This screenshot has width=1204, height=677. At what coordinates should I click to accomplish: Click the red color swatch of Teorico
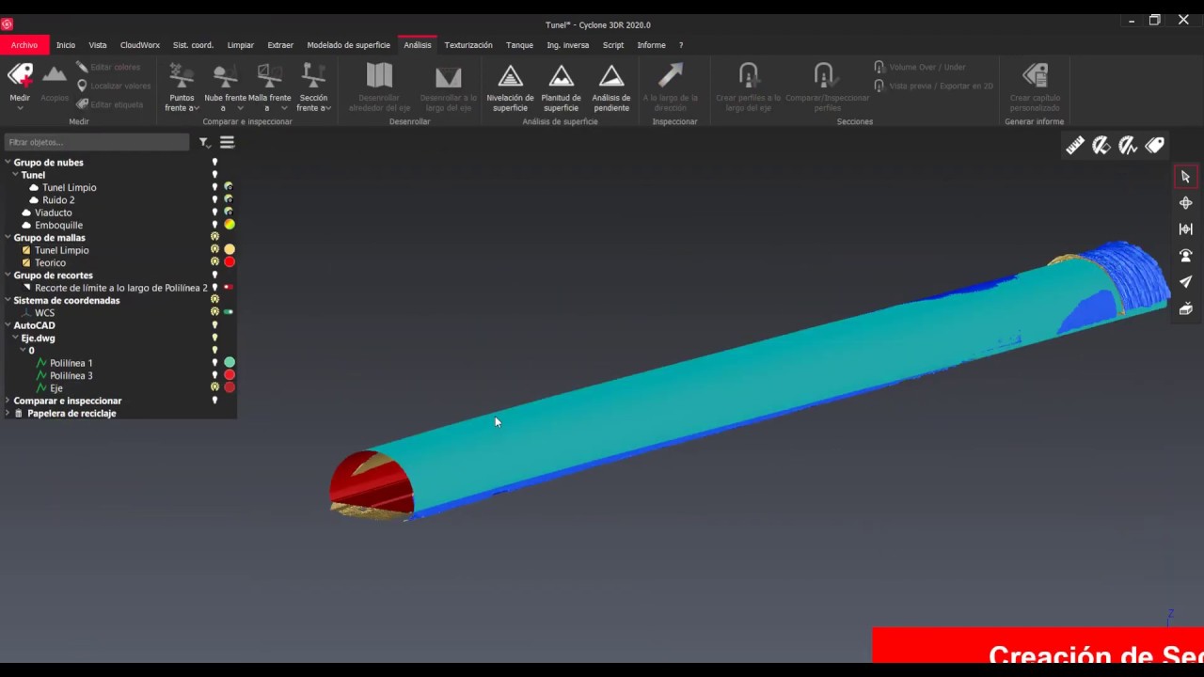[230, 262]
